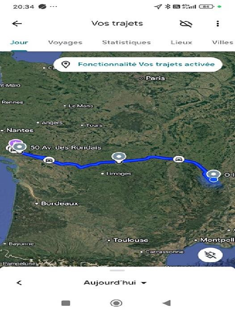The height and width of the screenshot is (312, 235).
Task: Tap the car icon on the eastern route segment
Action: click(x=179, y=159)
